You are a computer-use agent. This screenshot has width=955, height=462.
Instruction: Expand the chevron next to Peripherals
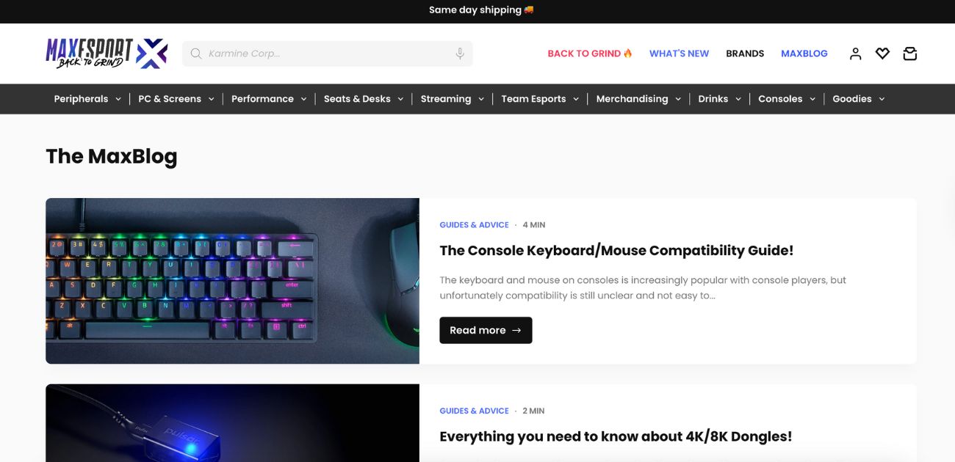(118, 99)
